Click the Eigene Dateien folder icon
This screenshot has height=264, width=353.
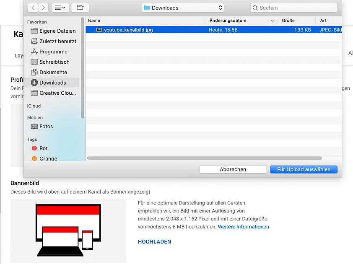coord(34,31)
